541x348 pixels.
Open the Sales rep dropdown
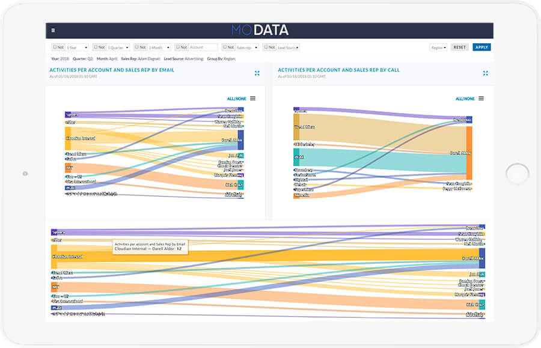click(x=247, y=47)
